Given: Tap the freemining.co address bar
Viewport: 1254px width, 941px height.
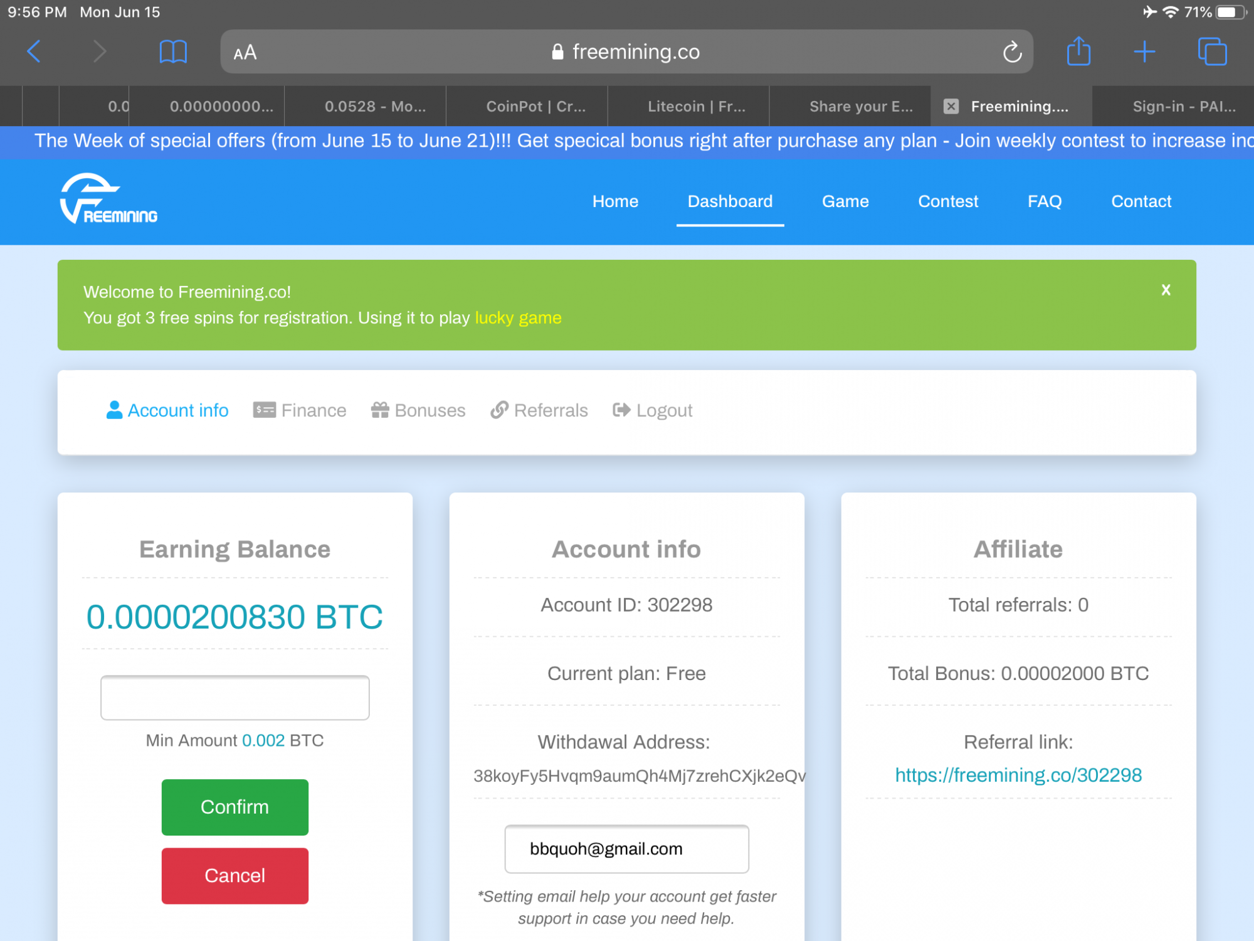Looking at the screenshot, I should coord(626,51).
